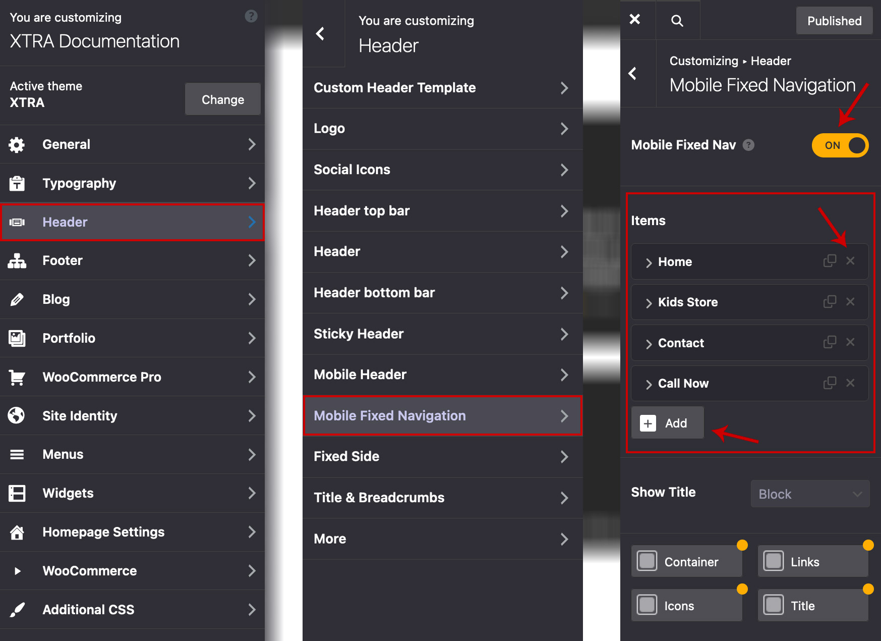The width and height of the screenshot is (881, 641).
Task: Click the help icon next to You are customizing
Action: [x=251, y=17]
